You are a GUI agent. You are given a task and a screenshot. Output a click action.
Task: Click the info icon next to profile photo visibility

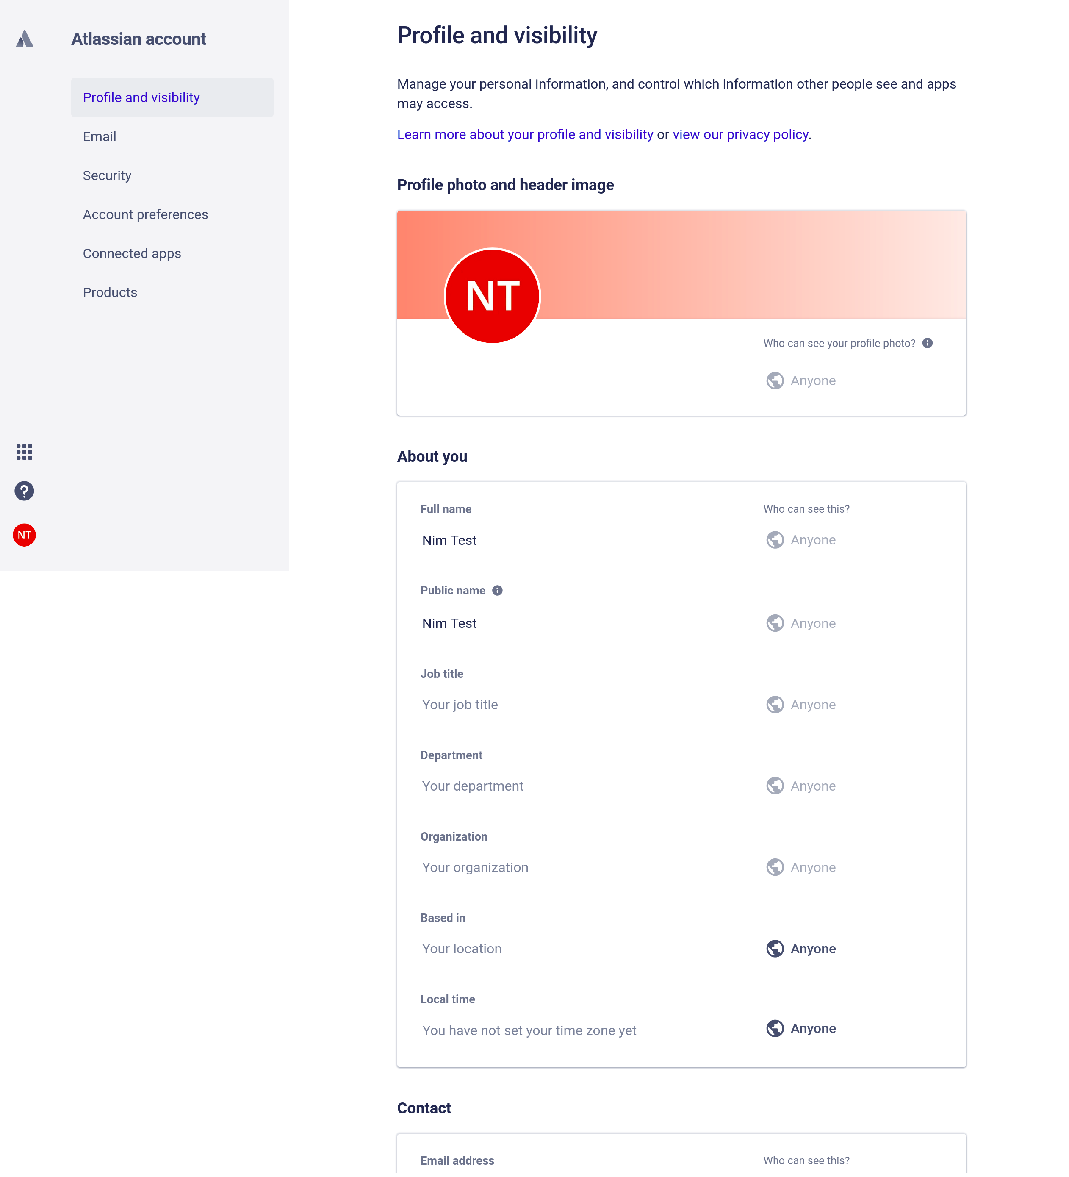[x=928, y=343]
